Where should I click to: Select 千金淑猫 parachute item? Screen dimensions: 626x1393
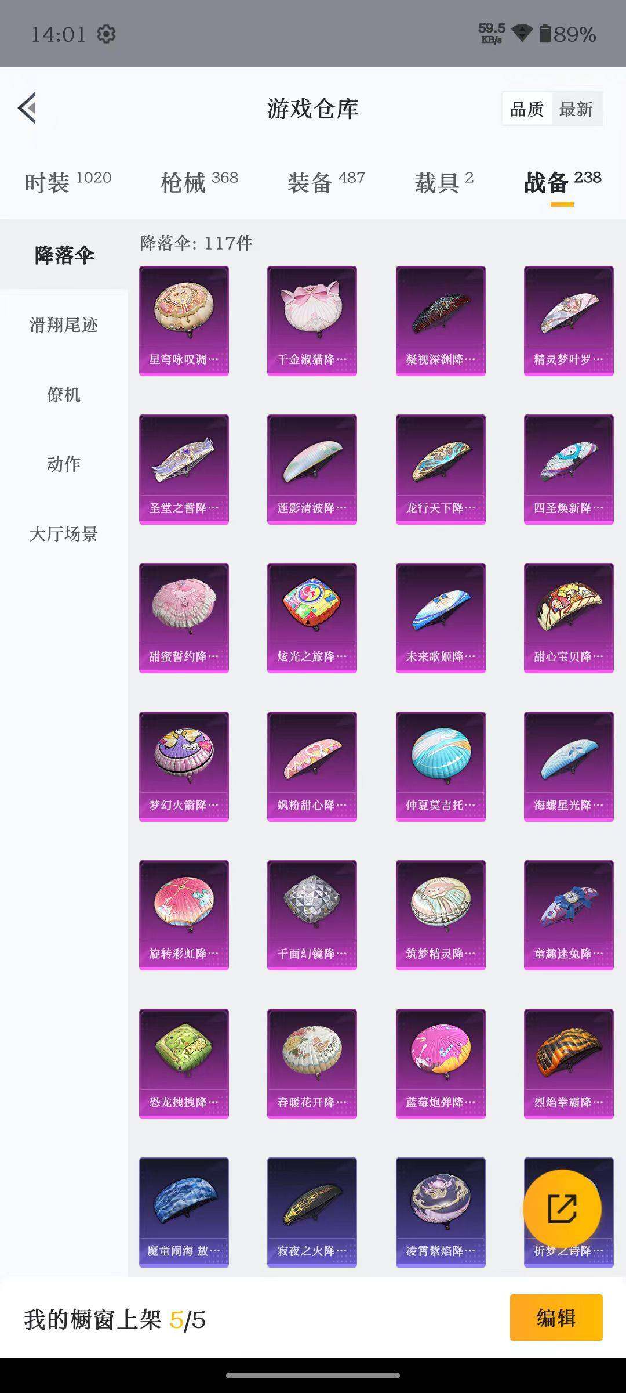312,321
